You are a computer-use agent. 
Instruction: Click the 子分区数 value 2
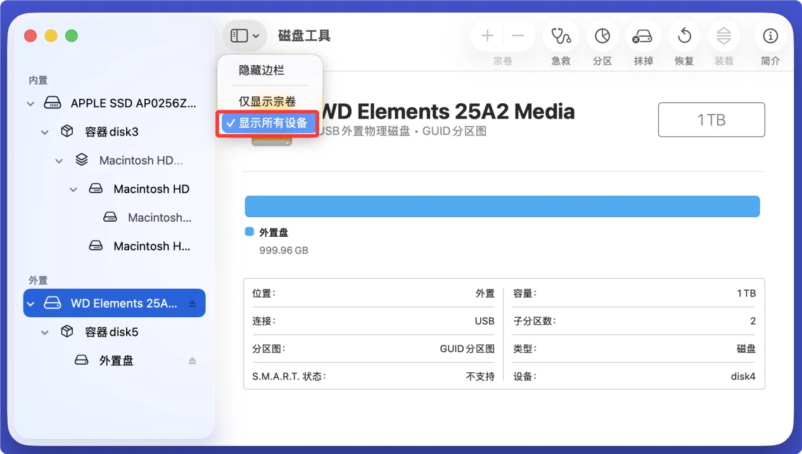753,321
